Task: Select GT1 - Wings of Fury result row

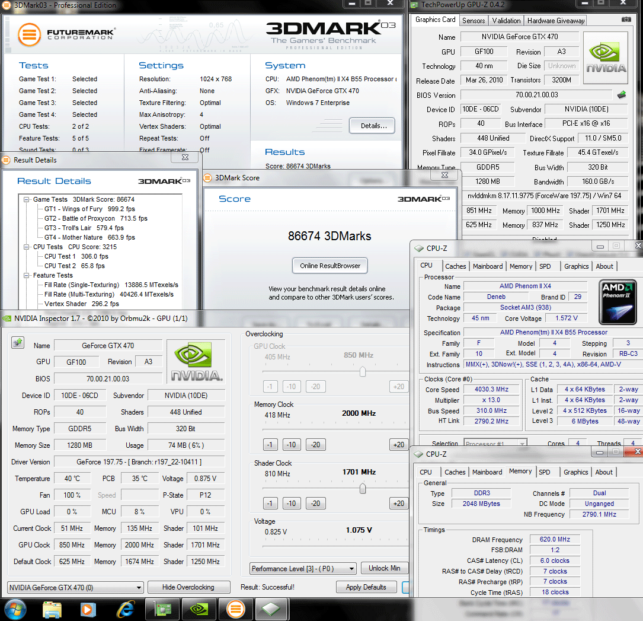Action: (x=89, y=209)
